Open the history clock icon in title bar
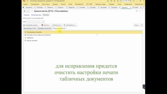Screen dimensions: 167x94 (111, 1)
